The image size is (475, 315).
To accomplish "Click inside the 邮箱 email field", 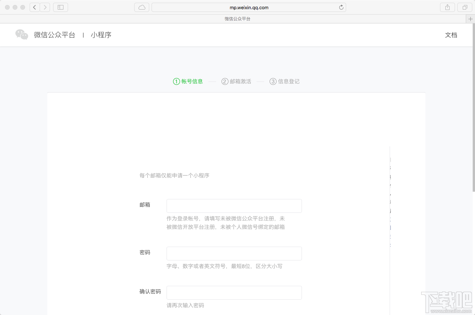I will click(x=234, y=206).
